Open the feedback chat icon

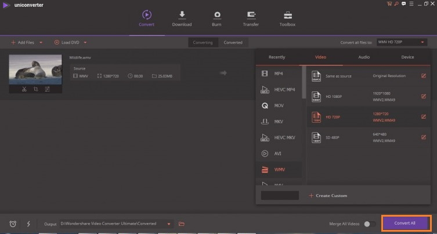pos(403,3)
